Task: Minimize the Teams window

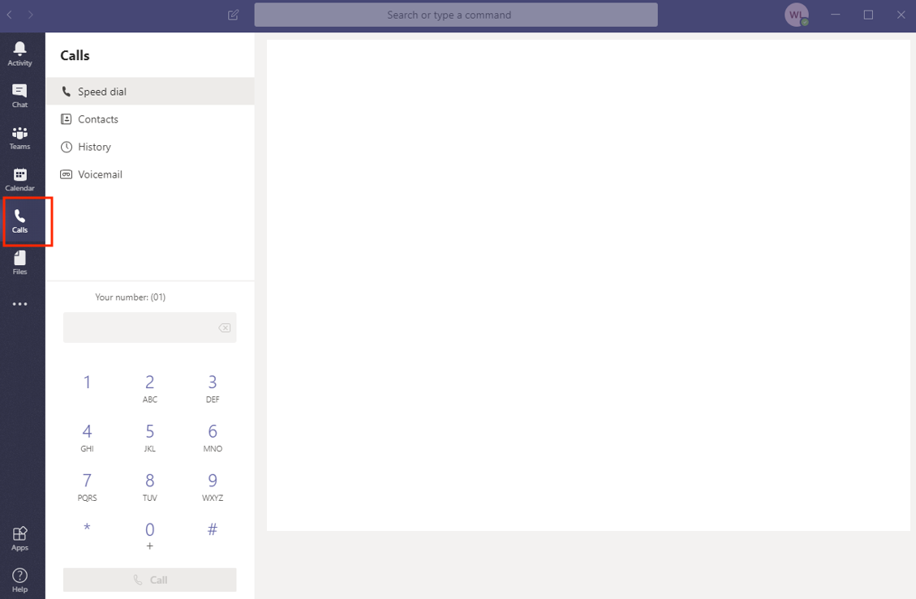Action: [x=836, y=15]
